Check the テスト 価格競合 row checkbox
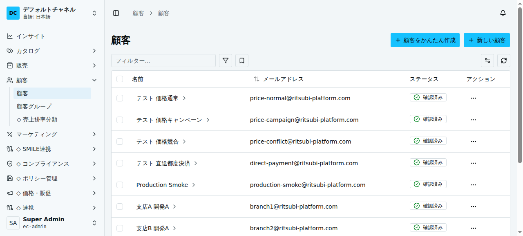Viewport: 523px width, 236px height. (x=120, y=142)
